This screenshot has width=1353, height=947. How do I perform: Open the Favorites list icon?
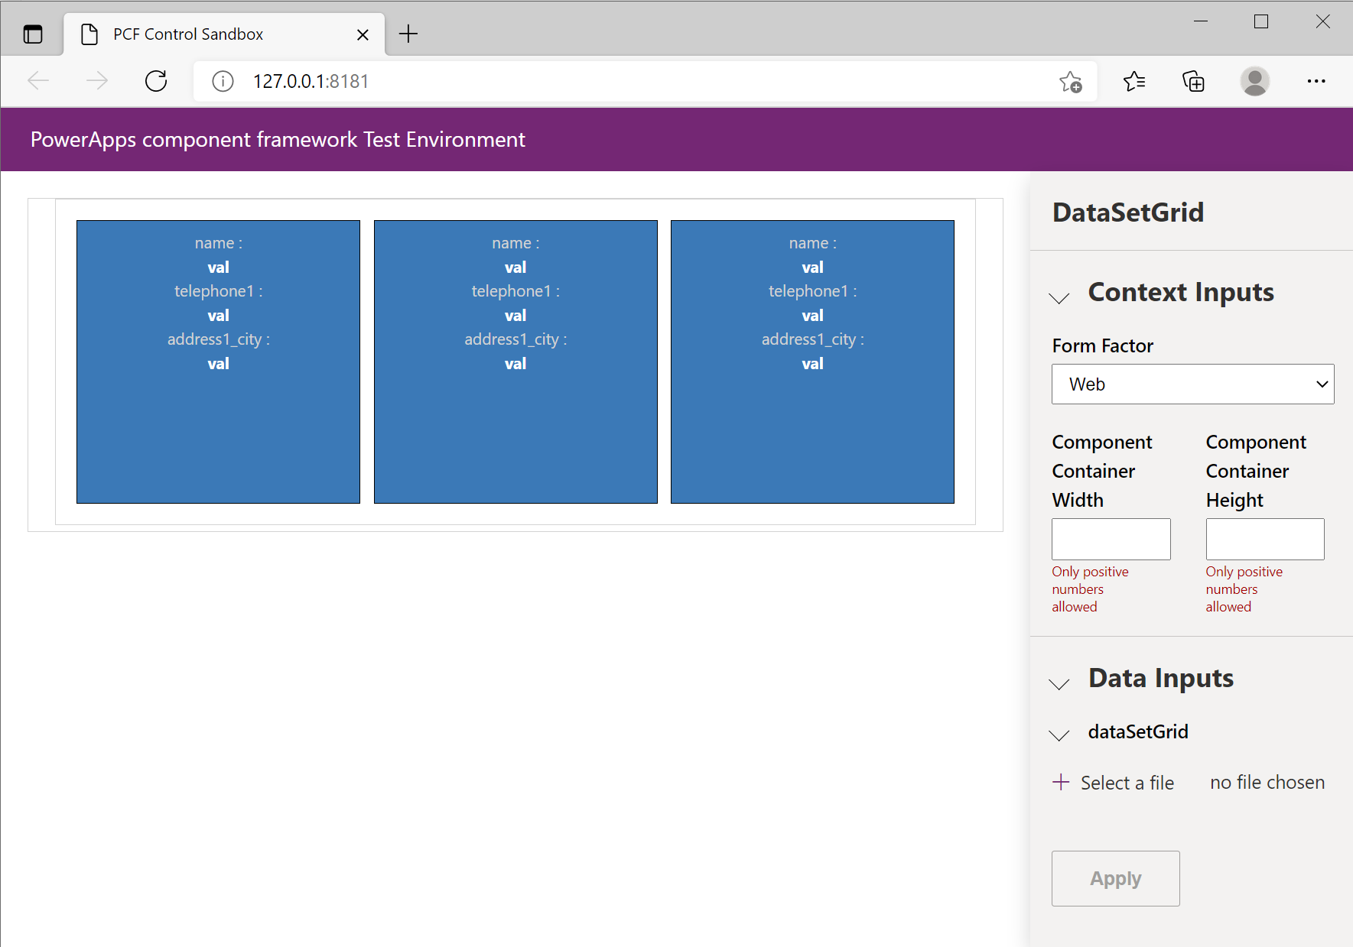1134,81
